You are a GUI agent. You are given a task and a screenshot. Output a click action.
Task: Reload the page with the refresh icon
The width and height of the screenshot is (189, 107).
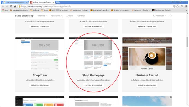11,6
